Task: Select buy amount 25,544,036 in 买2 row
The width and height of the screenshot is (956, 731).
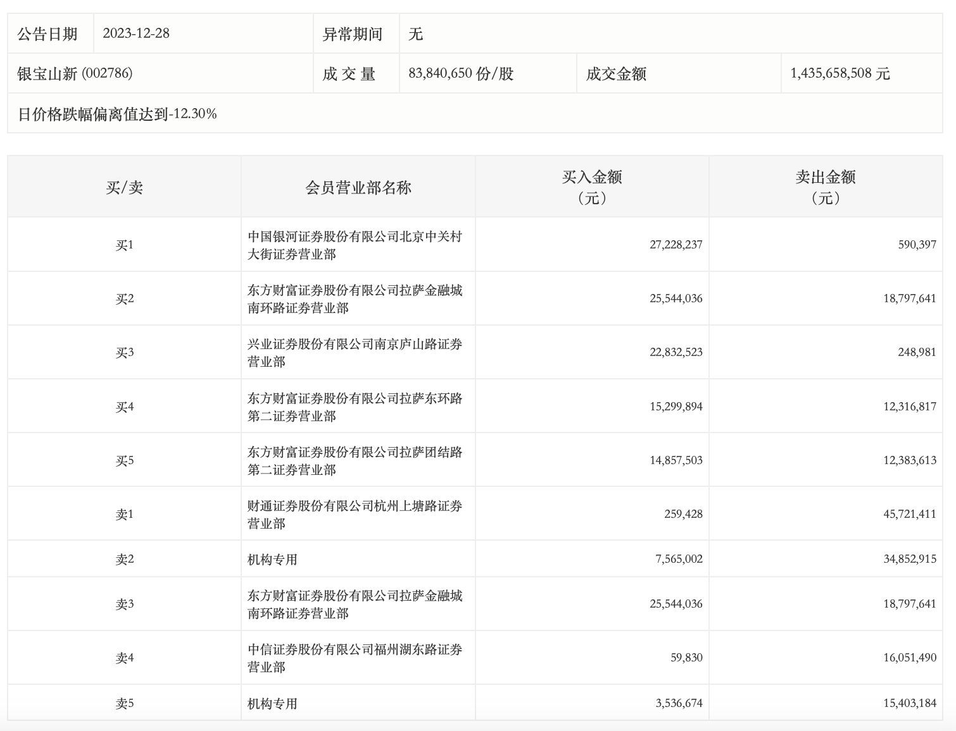Action: pos(676,298)
